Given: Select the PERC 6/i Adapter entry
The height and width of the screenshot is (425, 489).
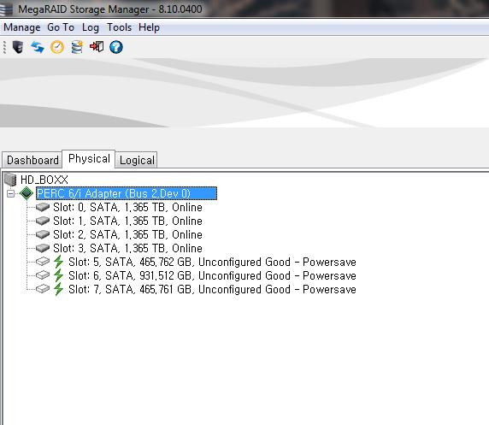Looking at the screenshot, I should coord(127,193).
